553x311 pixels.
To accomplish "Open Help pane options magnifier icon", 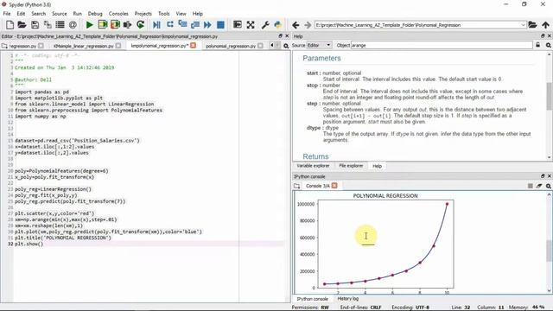I will point(549,45).
